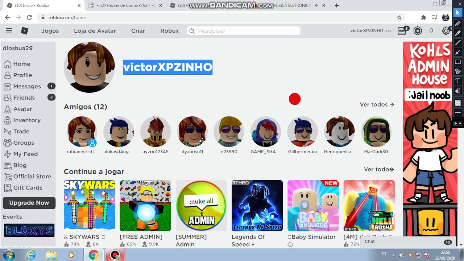The height and width of the screenshot is (261, 464).
Task: Open the settings gear in Roblox navbar
Action: 446,31
